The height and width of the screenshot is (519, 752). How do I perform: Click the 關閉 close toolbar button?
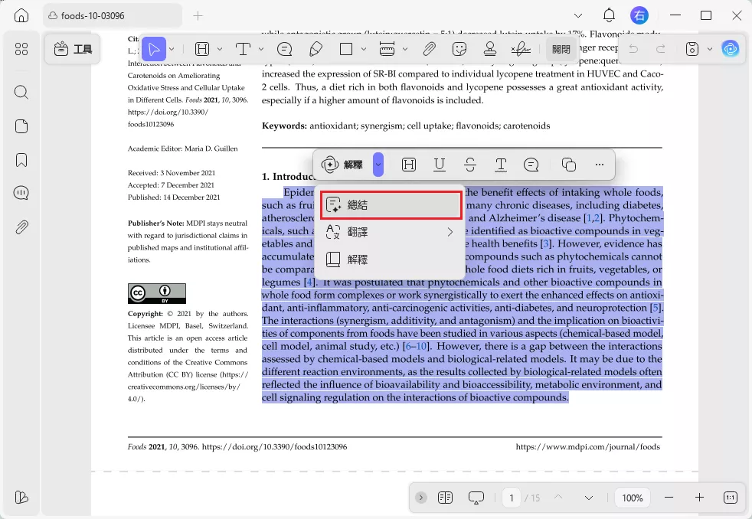tap(561, 49)
